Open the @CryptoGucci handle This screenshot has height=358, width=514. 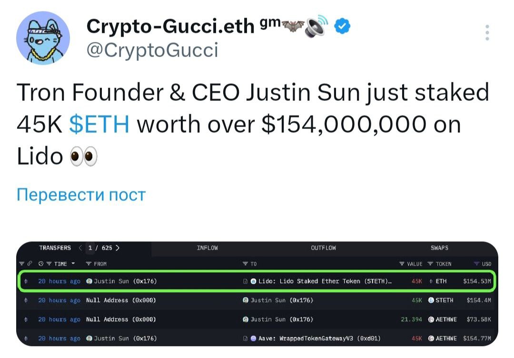(152, 50)
